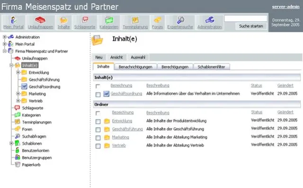This screenshot has height=188, width=303.
Task: Open the Marketing folder link in table
Action: pos(120,137)
